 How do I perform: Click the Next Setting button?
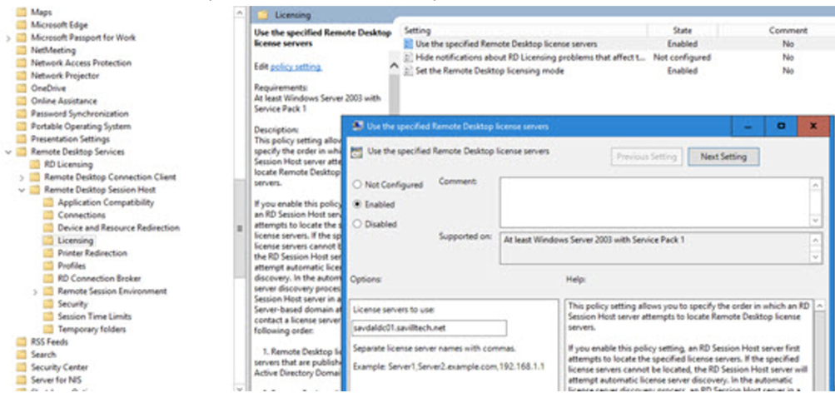coord(723,157)
